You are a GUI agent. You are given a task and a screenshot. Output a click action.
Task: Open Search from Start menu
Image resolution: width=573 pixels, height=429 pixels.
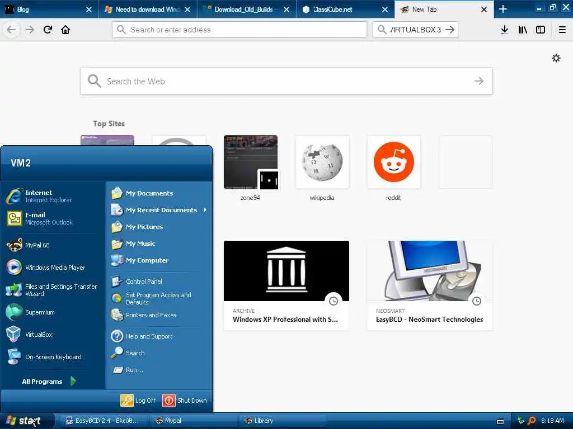[x=159, y=353]
